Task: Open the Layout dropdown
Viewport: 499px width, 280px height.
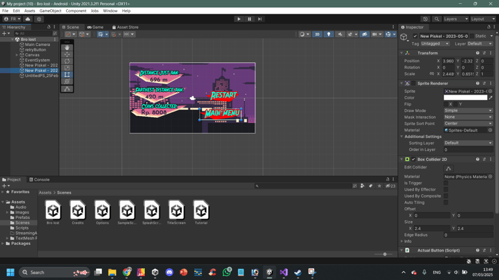Action: coord(483,19)
